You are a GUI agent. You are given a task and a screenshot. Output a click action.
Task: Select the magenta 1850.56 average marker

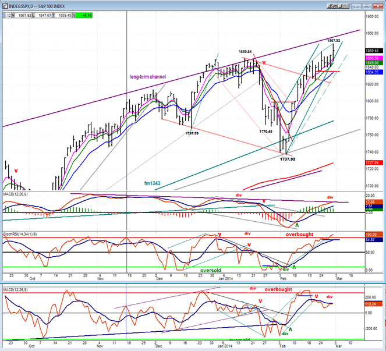pos(374,58)
